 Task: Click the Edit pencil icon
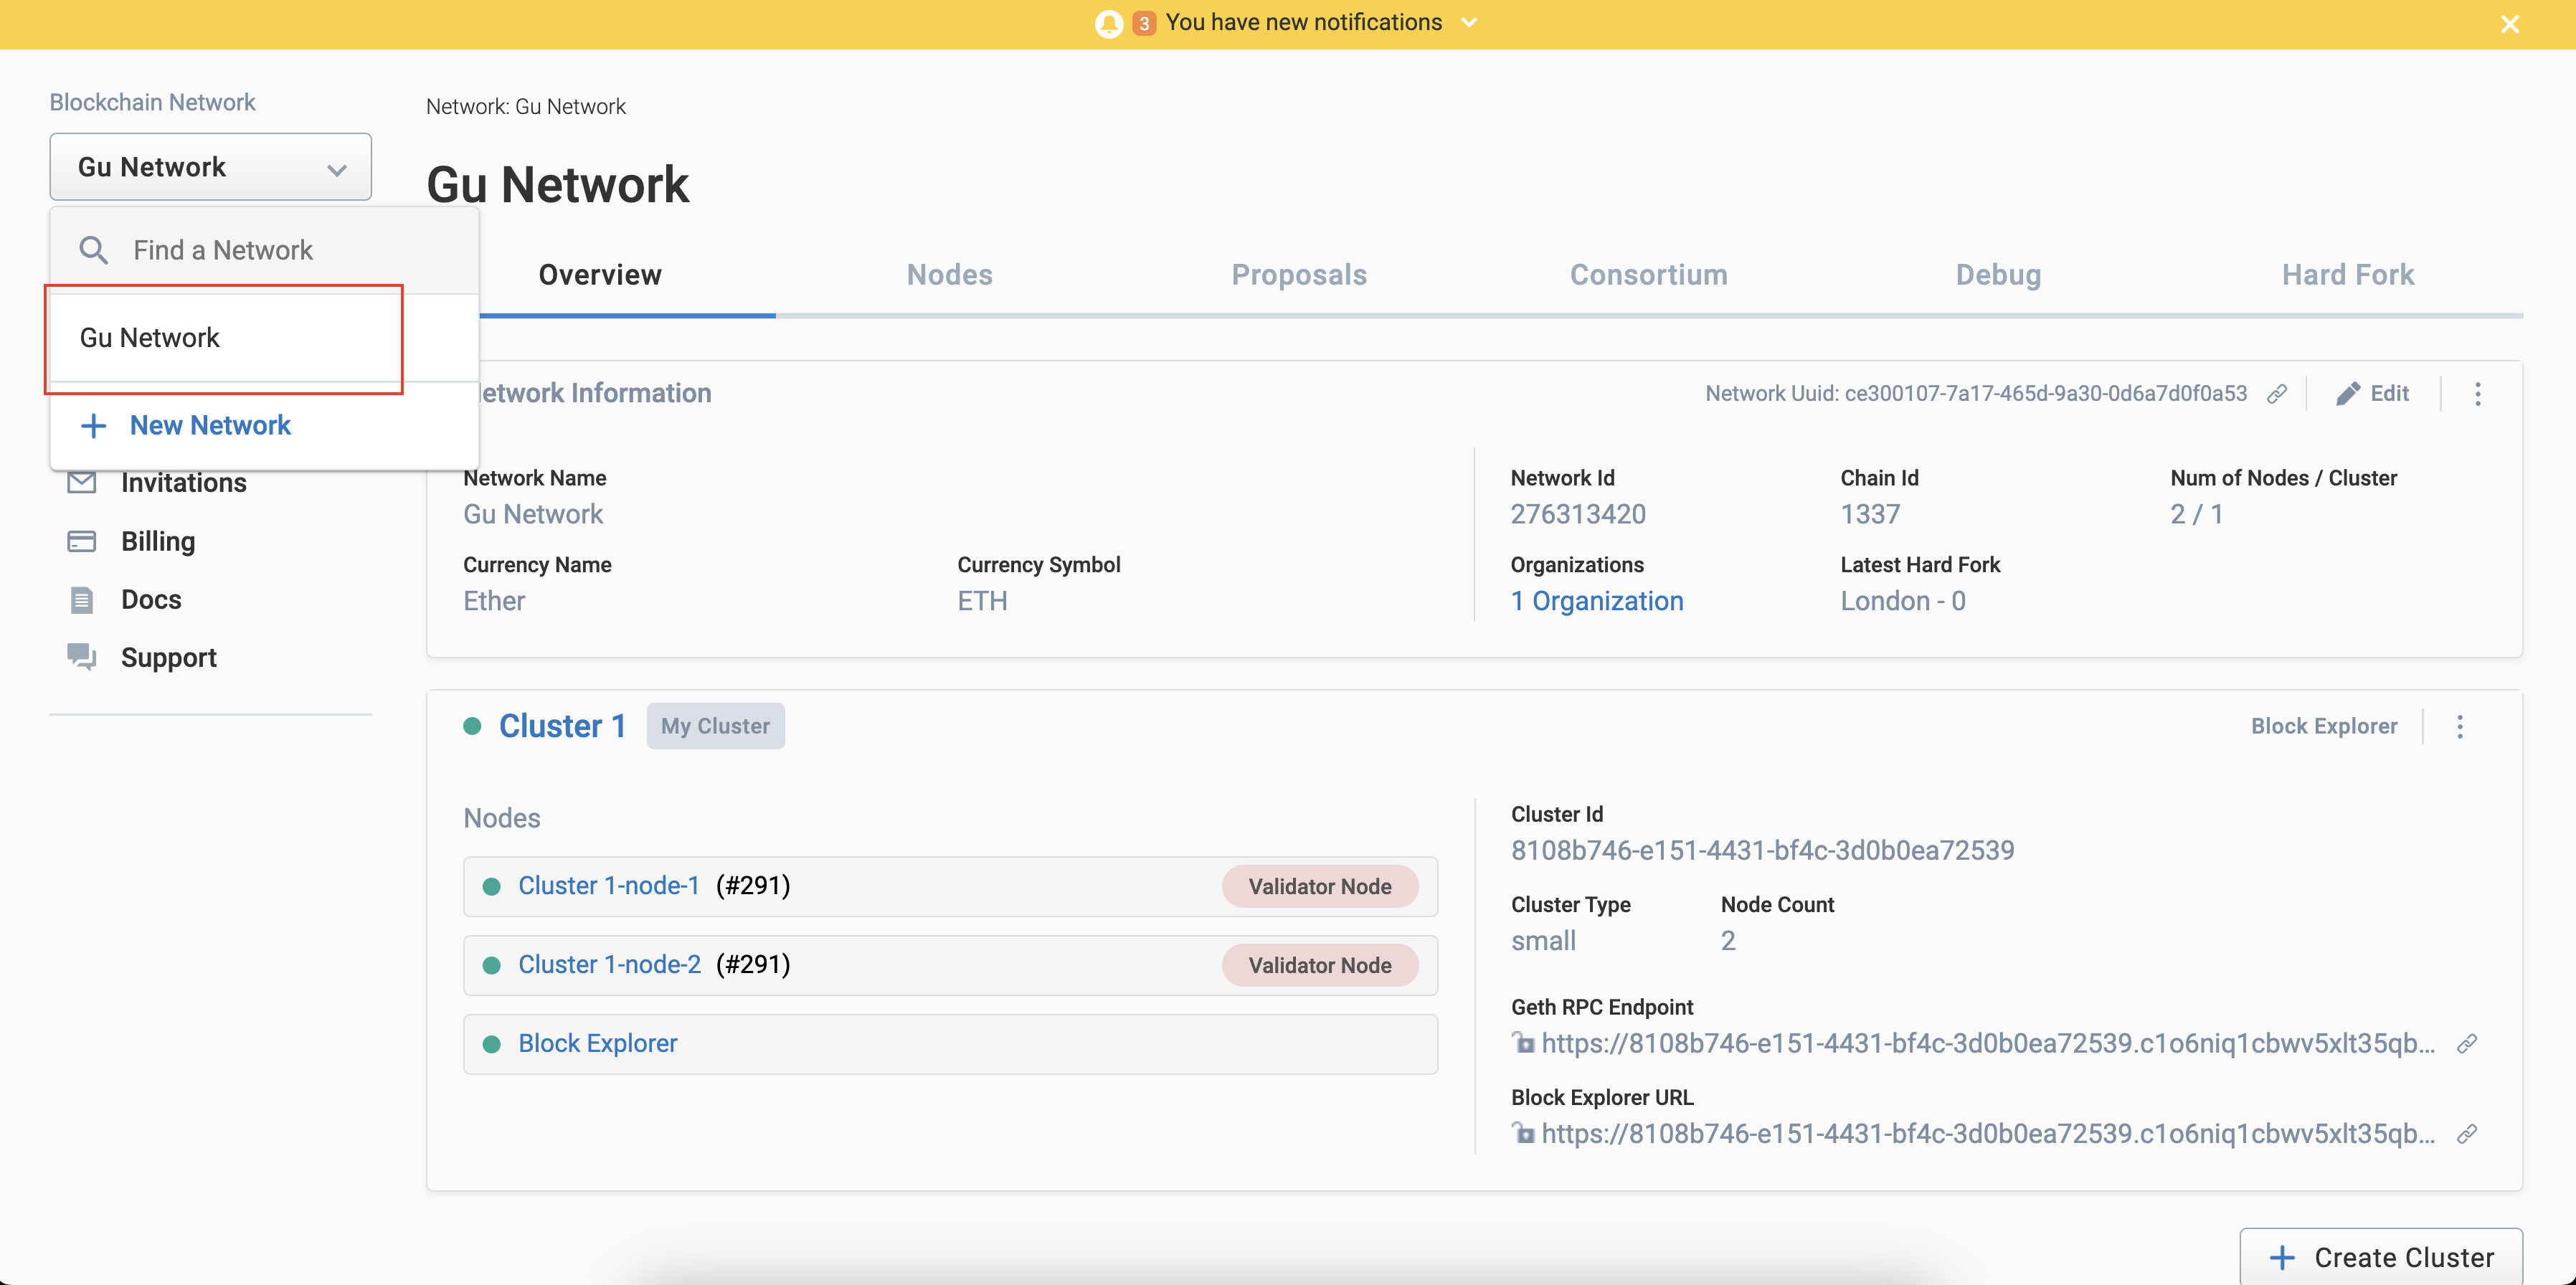pos(2347,394)
